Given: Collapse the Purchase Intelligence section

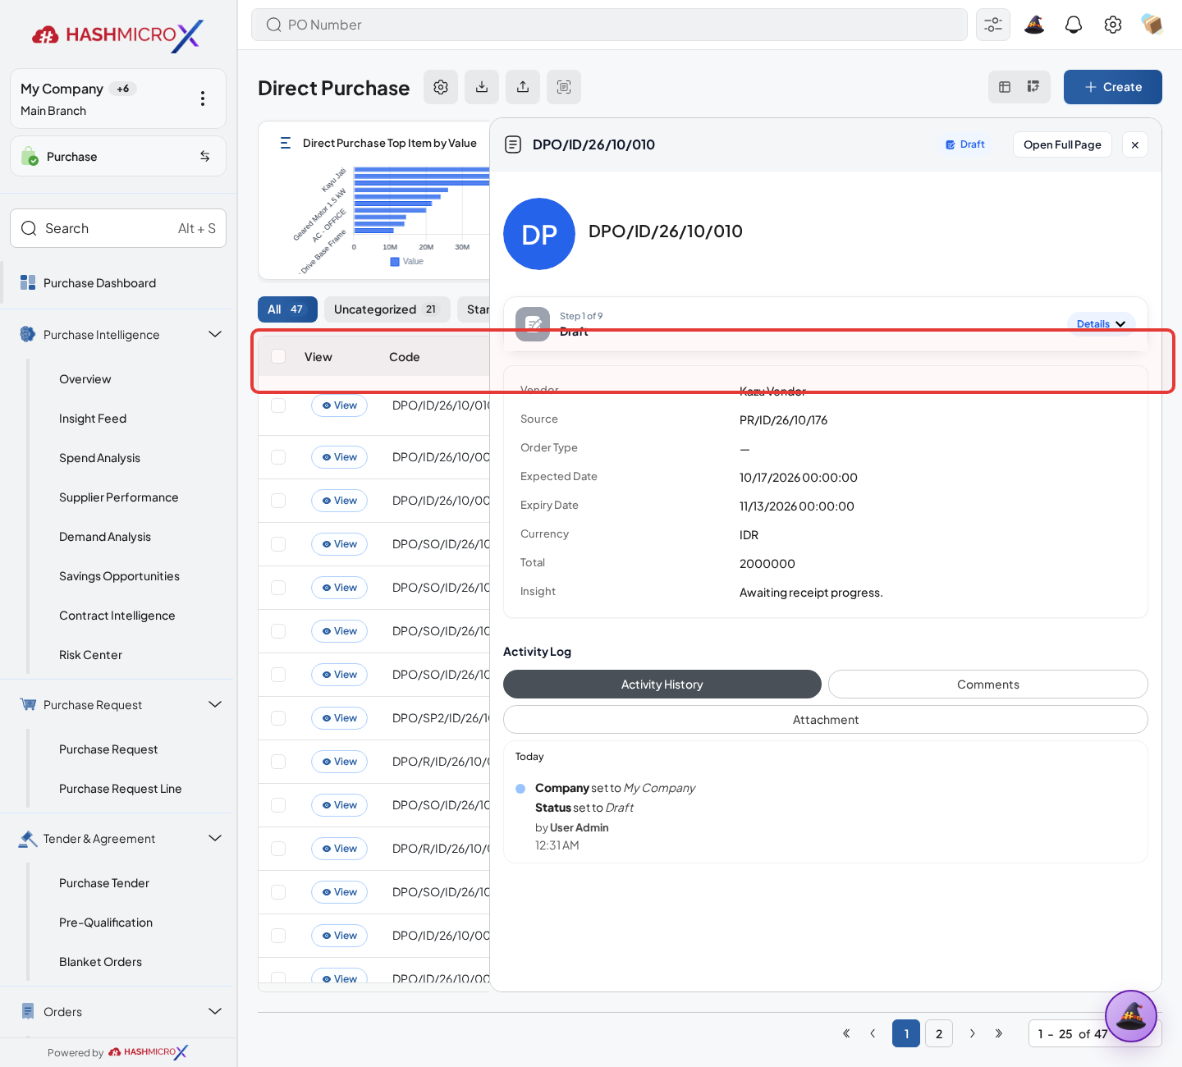Looking at the screenshot, I should (215, 334).
